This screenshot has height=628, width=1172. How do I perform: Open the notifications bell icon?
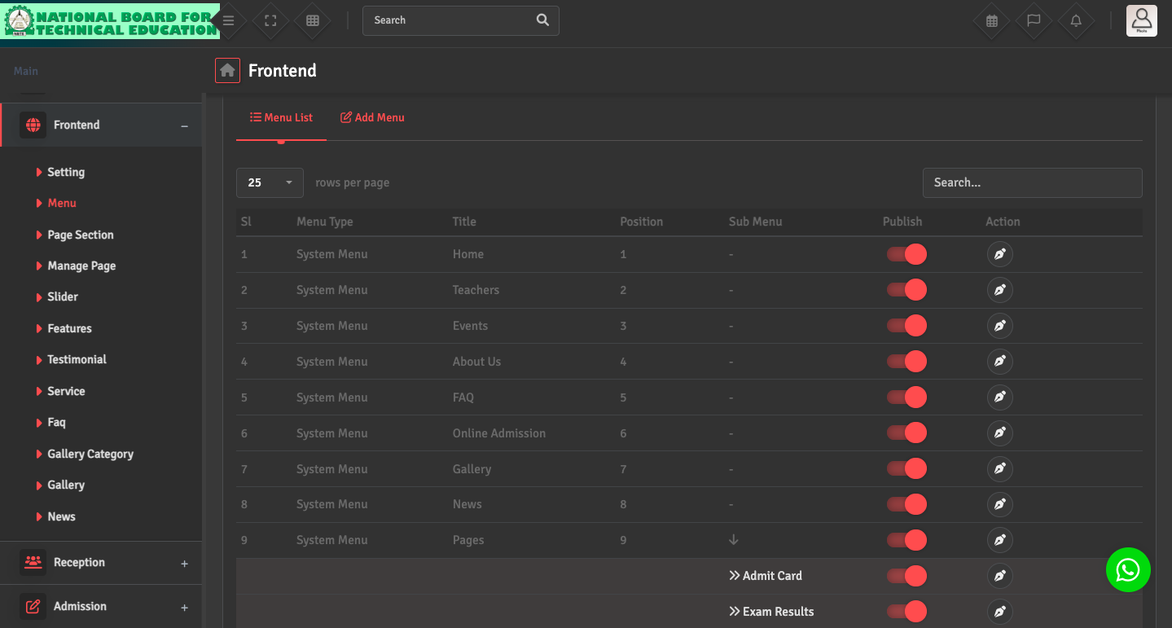[1076, 21]
